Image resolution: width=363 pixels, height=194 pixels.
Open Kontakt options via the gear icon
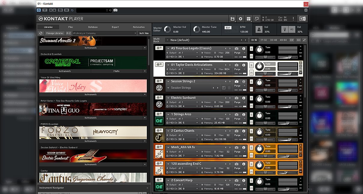tap(240, 19)
